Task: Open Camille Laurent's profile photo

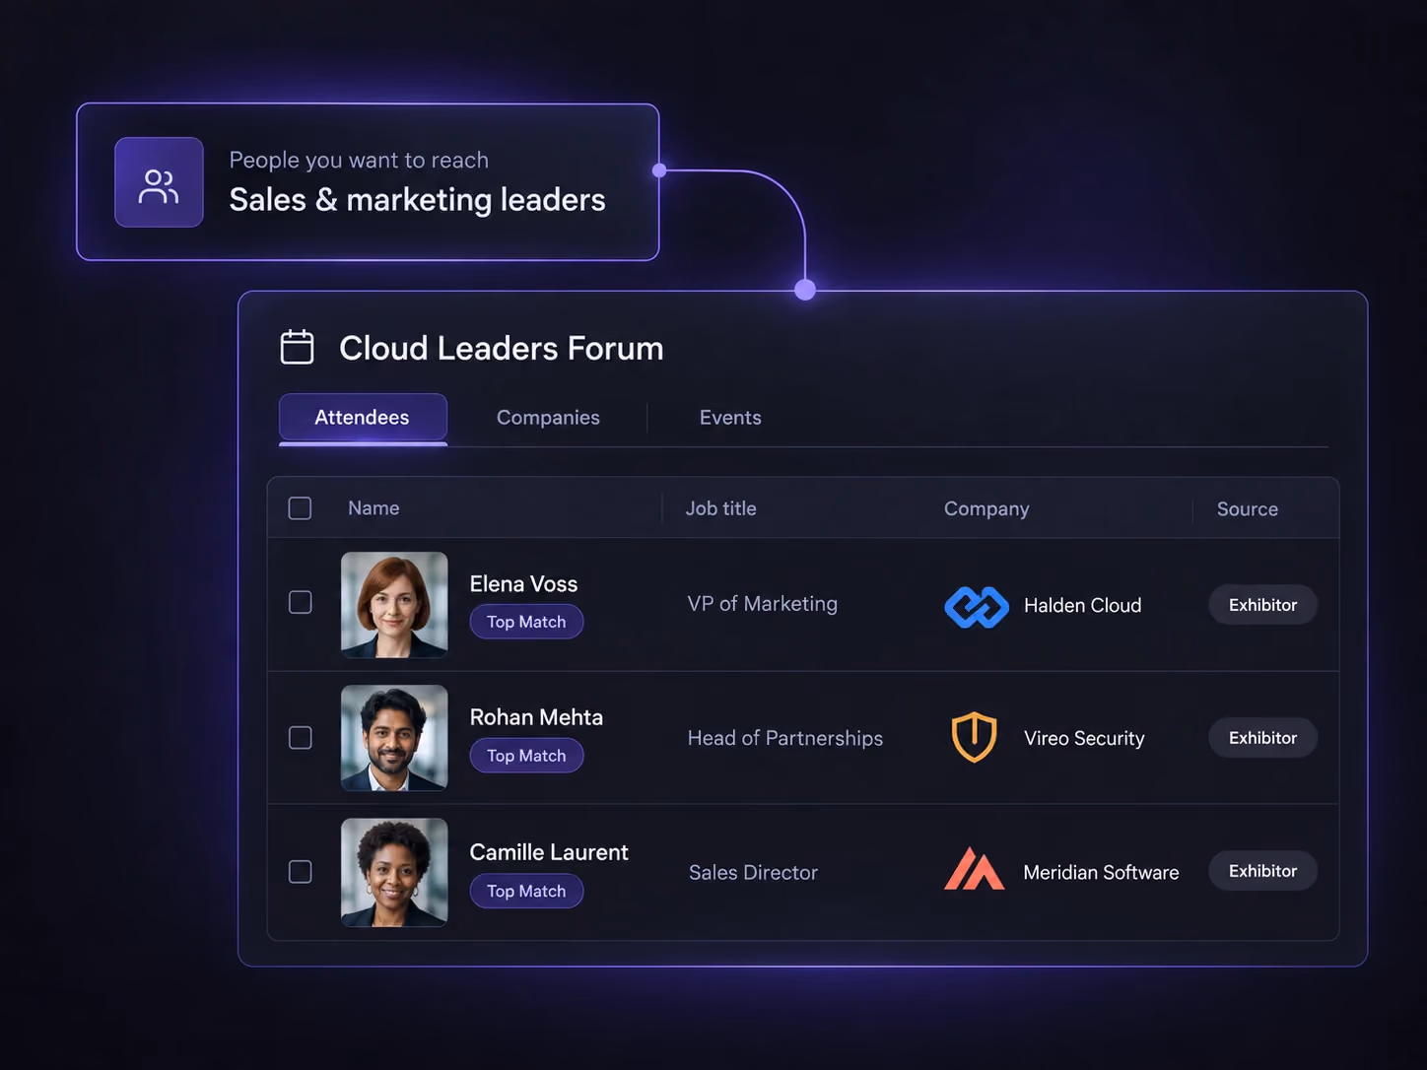Action: pos(394,872)
